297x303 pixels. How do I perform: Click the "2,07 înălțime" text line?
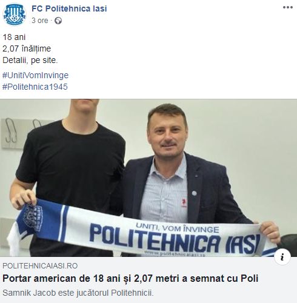coord(27,48)
